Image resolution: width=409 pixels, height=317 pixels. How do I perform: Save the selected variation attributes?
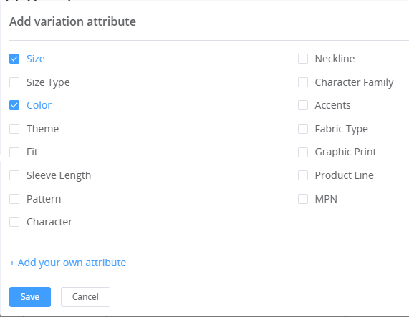point(30,297)
